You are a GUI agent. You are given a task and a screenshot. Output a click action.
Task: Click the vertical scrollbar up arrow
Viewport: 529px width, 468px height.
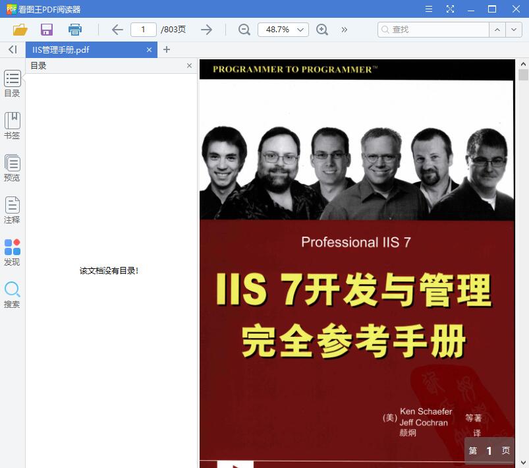523,64
